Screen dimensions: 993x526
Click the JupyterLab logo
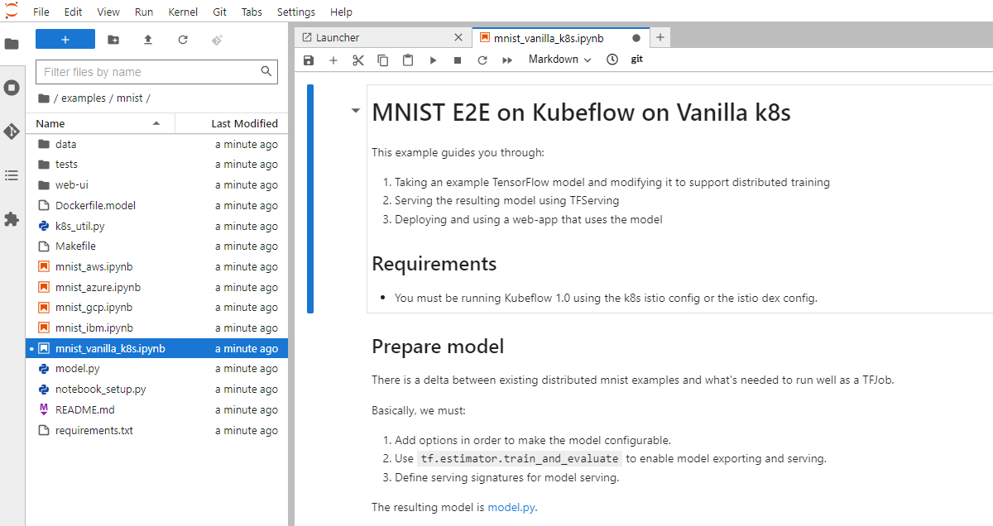coord(12,11)
